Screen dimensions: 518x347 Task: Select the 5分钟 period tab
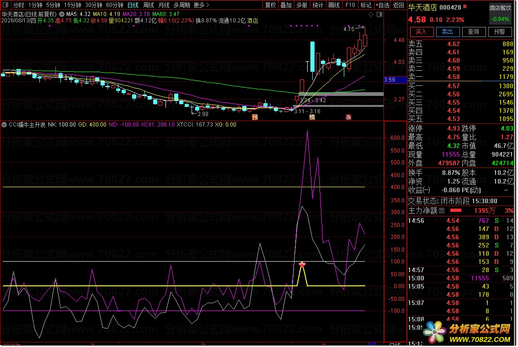coord(53,5)
